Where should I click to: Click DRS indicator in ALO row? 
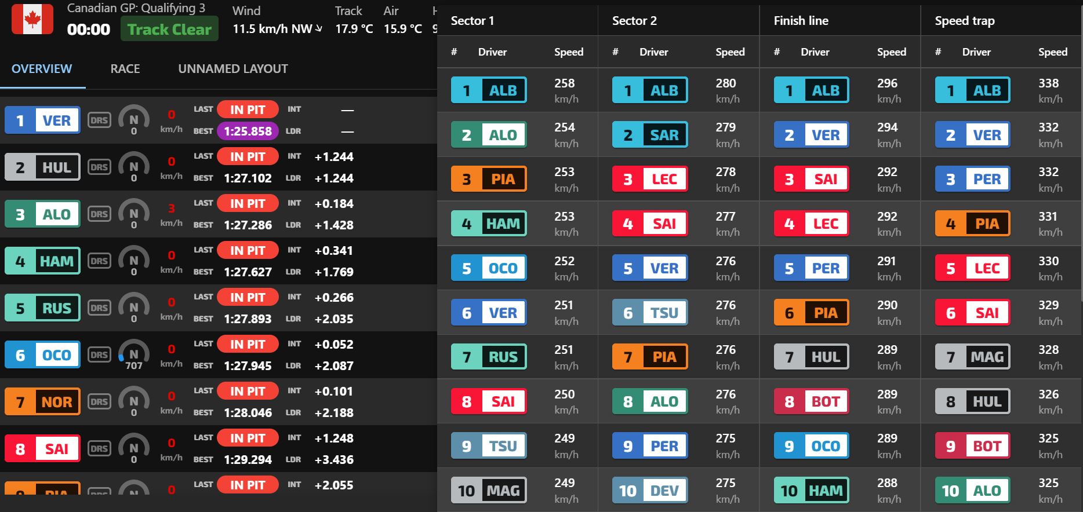pos(99,214)
